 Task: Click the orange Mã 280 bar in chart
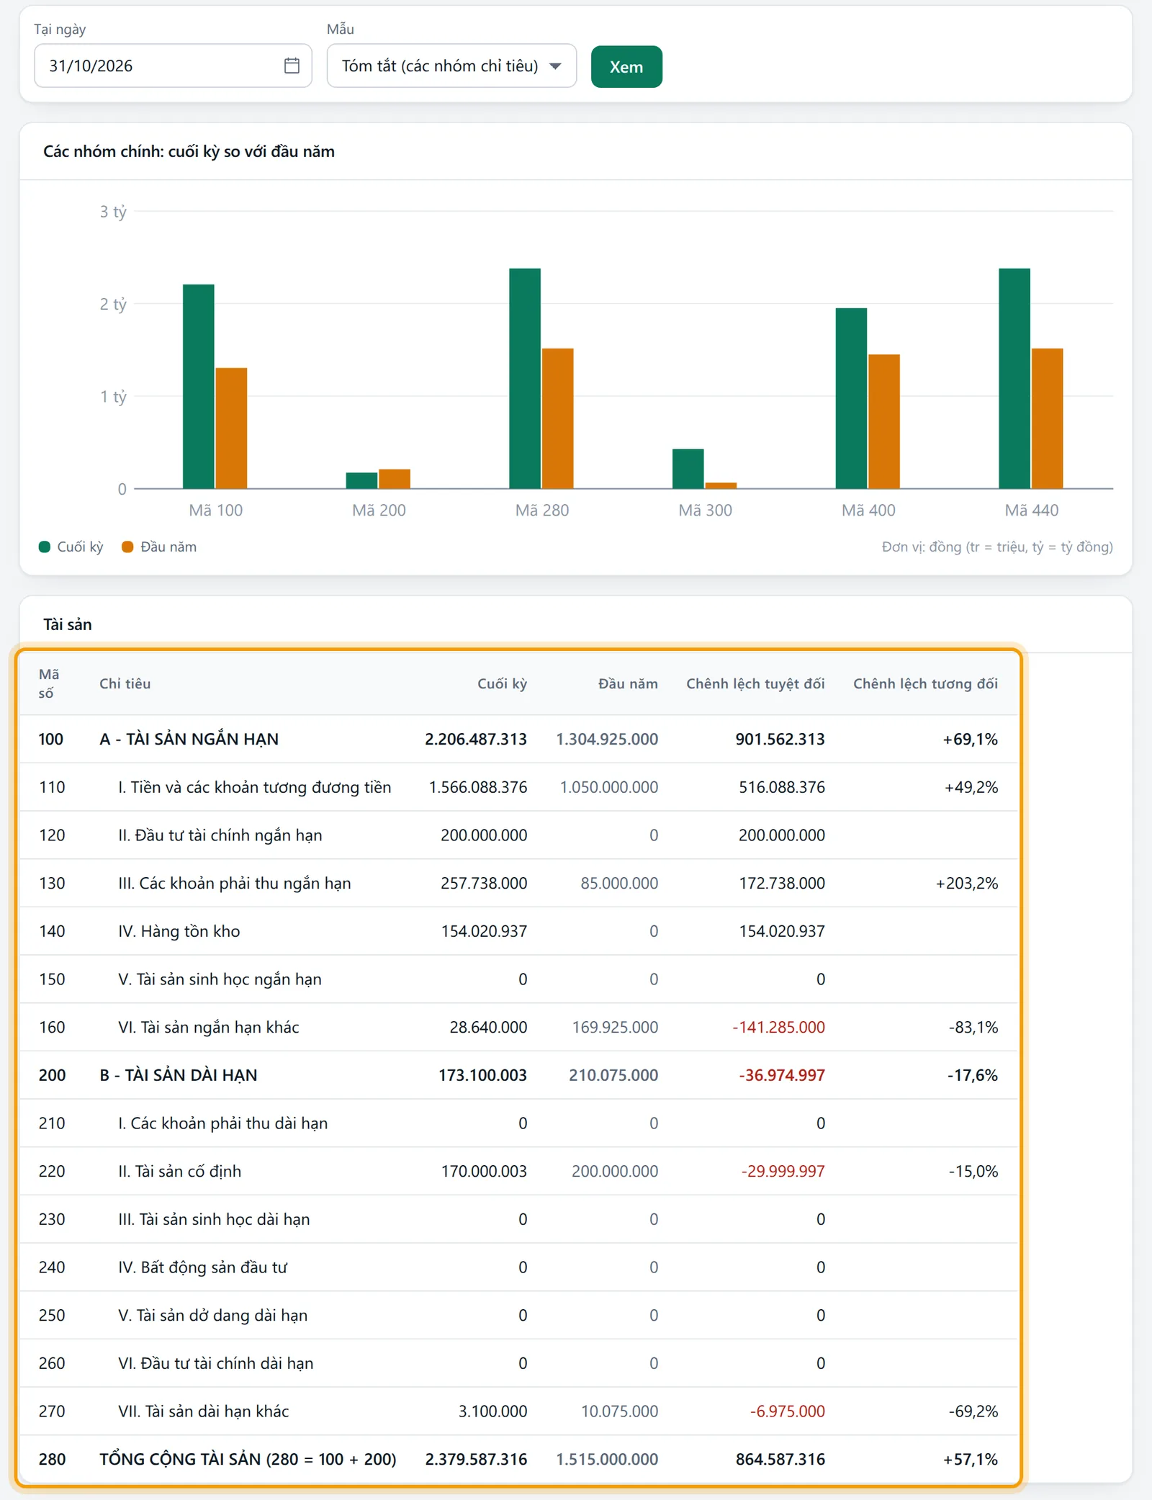click(558, 418)
